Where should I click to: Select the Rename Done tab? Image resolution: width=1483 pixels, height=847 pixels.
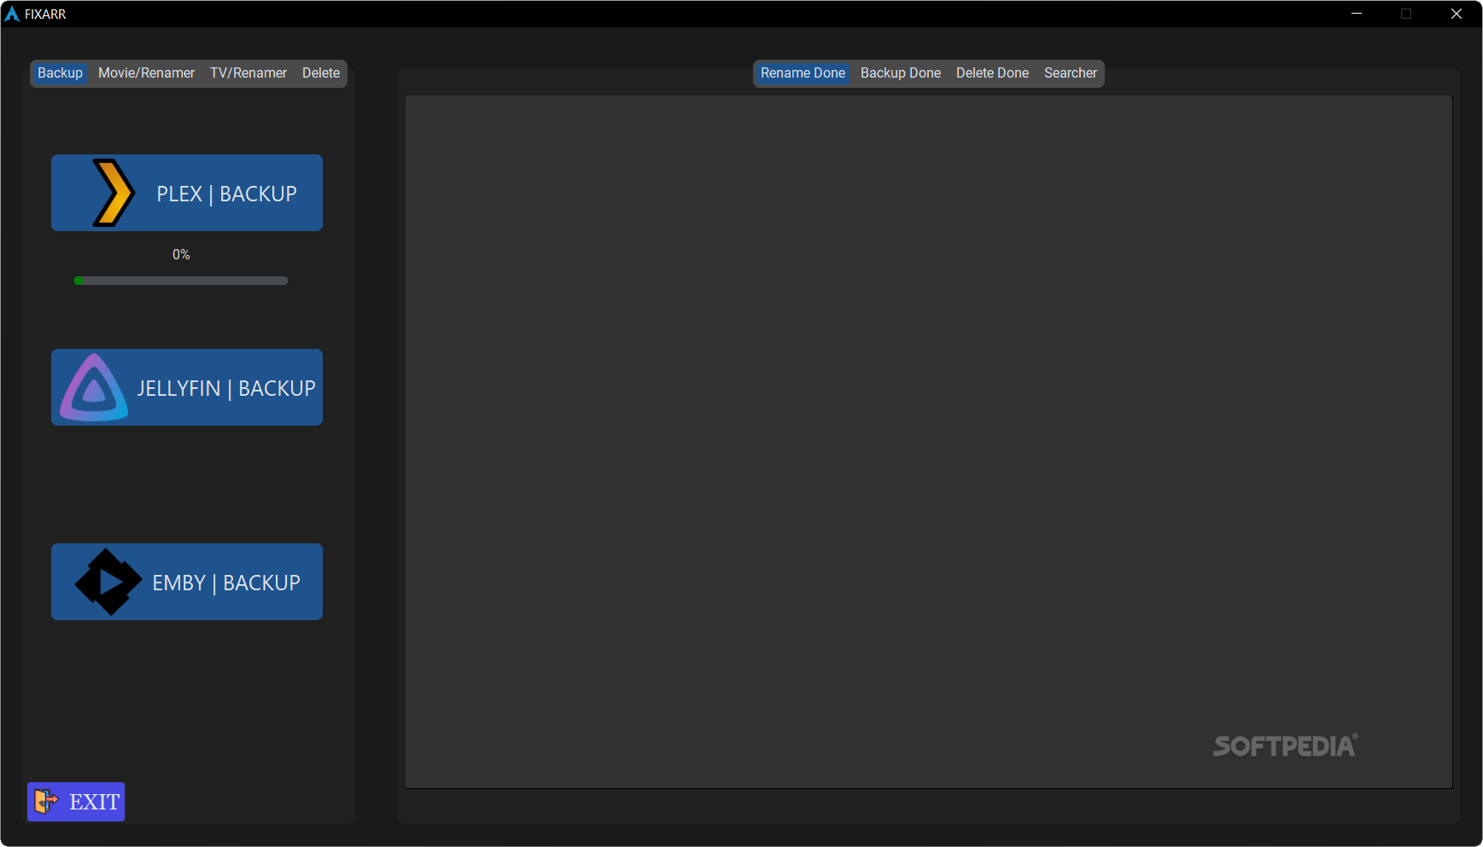(803, 73)
